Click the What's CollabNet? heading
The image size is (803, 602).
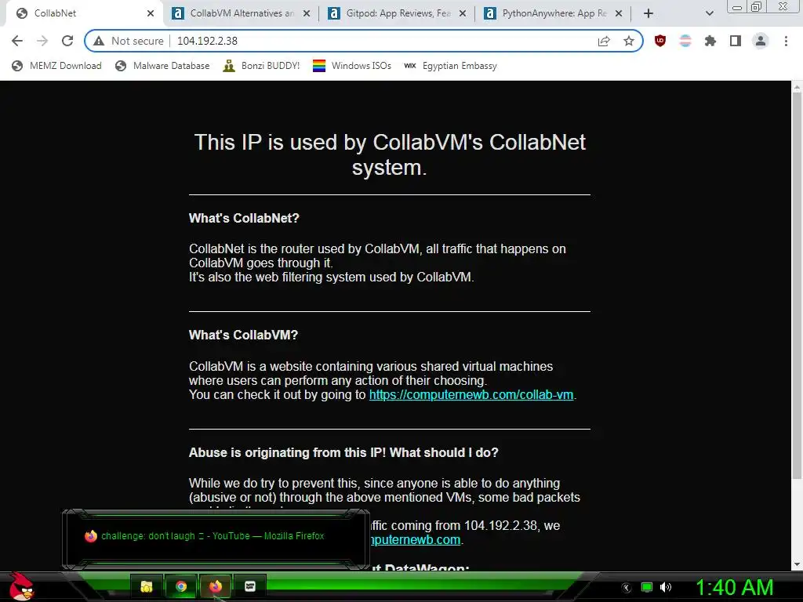pos(244,218)
